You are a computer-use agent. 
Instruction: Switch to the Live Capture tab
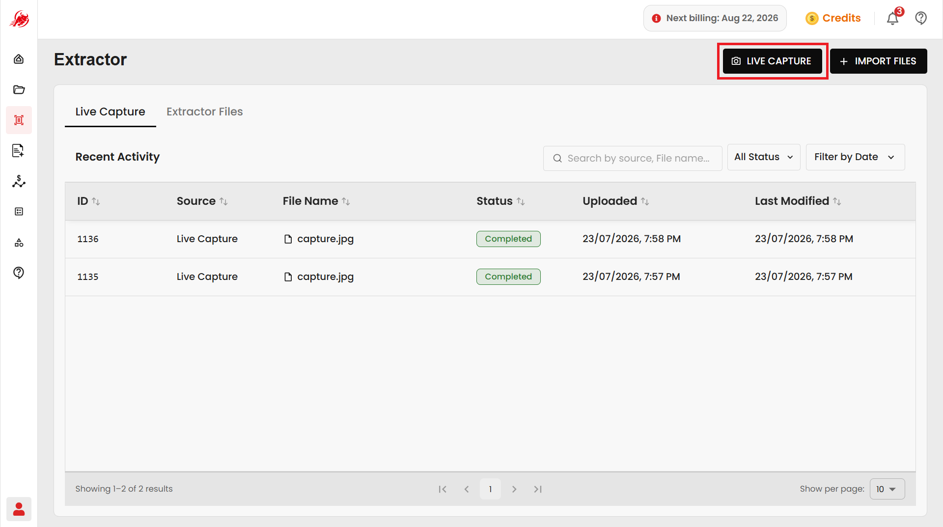pyautogui.click(x=110, y=112)
